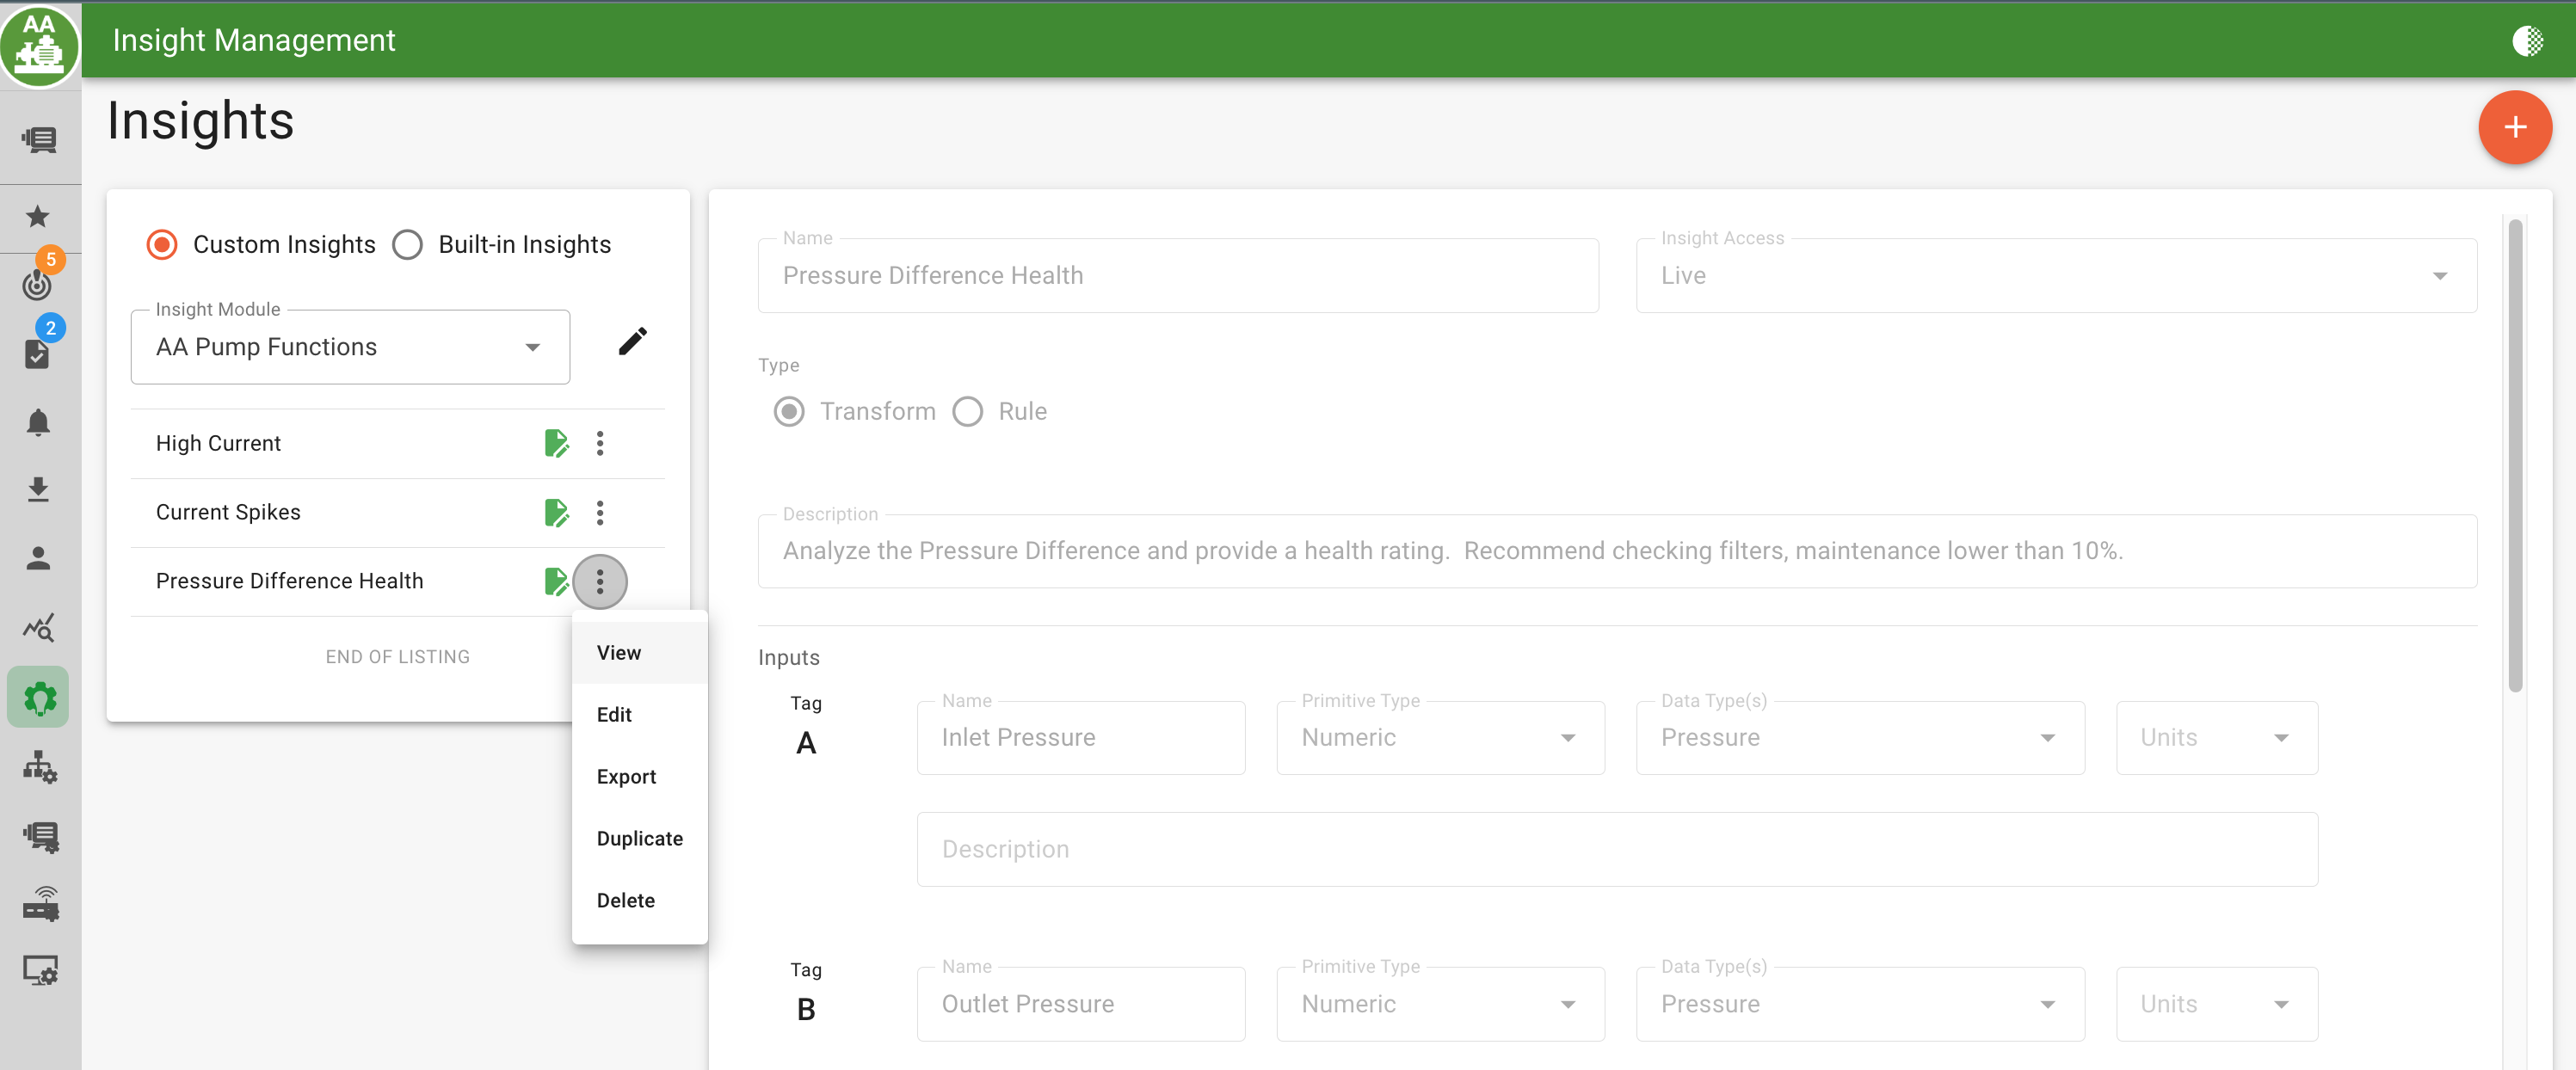Viewport: 2576px width, 1070px height.
Task: Choose Duplicate from the context menu
Action: pos(639,838)
